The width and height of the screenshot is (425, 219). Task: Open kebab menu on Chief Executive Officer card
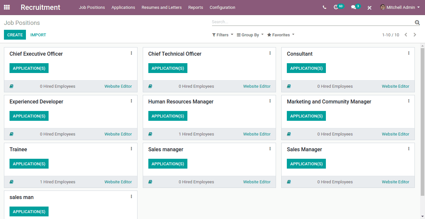[131, 53]
